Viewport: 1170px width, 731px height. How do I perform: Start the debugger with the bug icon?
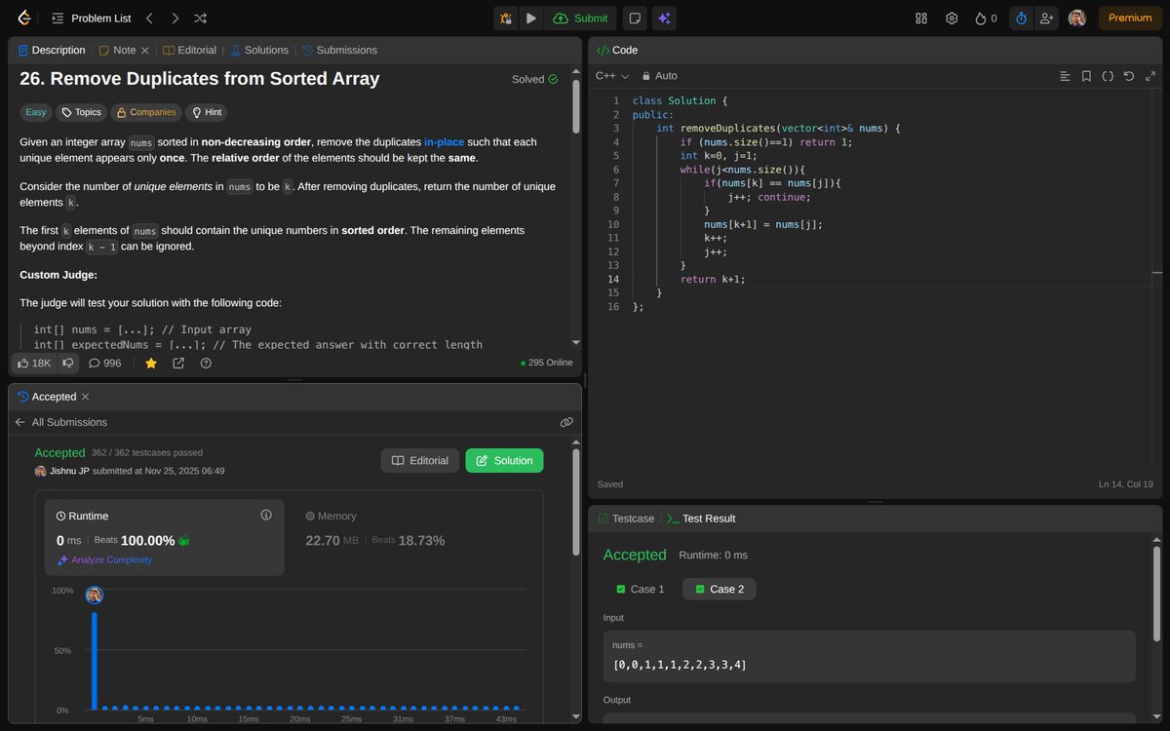pyautogui.click(x=506, y=18)
